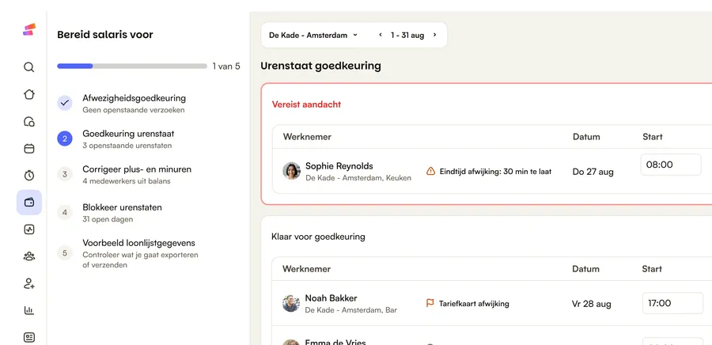Click the 'Klaar voor goedkeuring' section heading
Image resolution: width=712 pixels, height=345 pixels.
318,237
